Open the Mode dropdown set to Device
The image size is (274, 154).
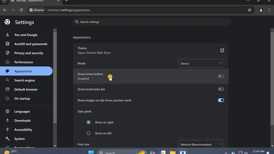pos(201,63)
